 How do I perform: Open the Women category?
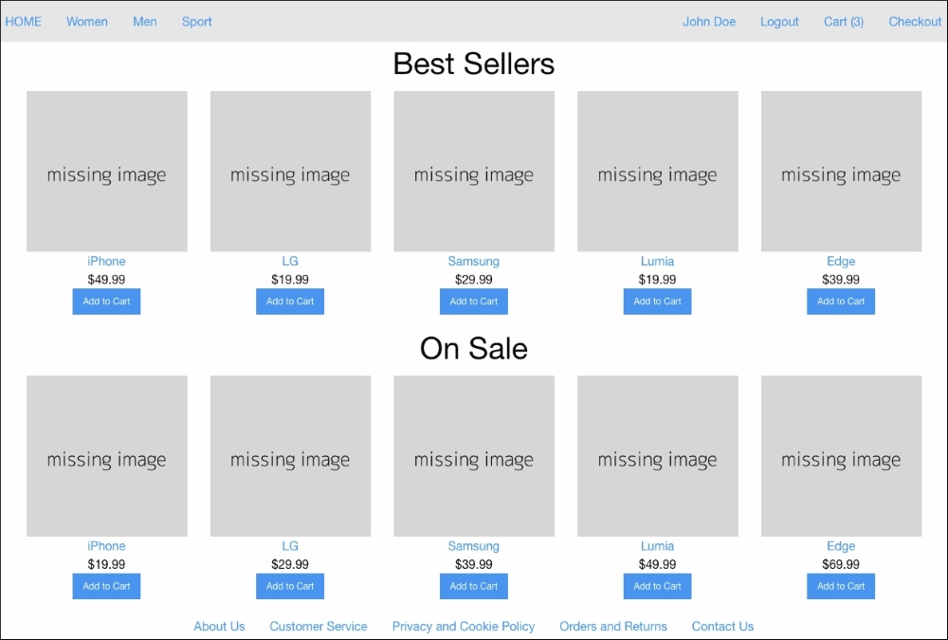click(x=87, y=22)
